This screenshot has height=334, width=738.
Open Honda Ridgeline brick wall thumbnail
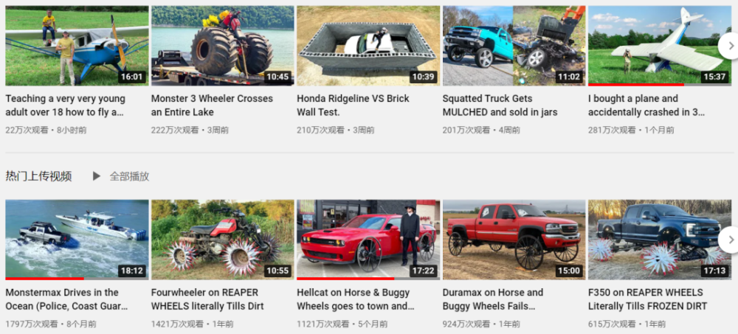[368, 46]
